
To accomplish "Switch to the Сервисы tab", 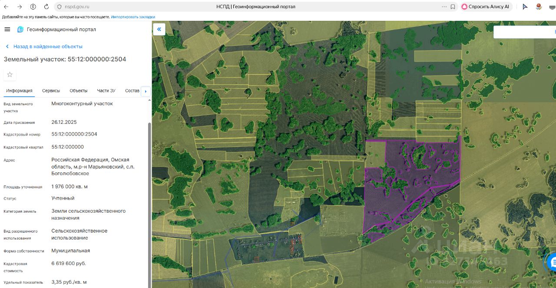I will [x=51, y=91].
